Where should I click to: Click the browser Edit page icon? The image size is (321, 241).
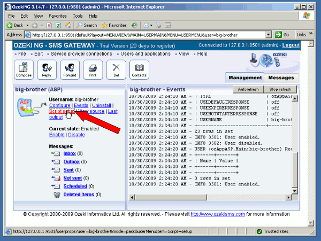pos(168,25)
